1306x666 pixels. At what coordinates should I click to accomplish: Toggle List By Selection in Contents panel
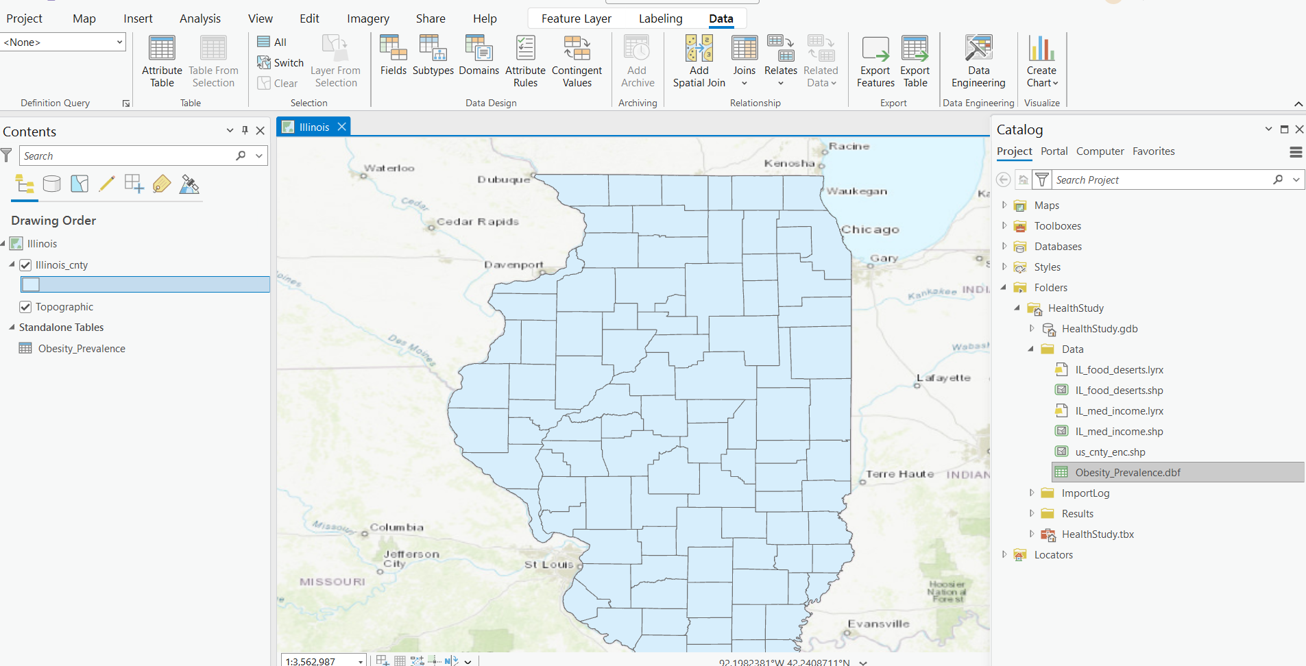(x=80, y=184)
